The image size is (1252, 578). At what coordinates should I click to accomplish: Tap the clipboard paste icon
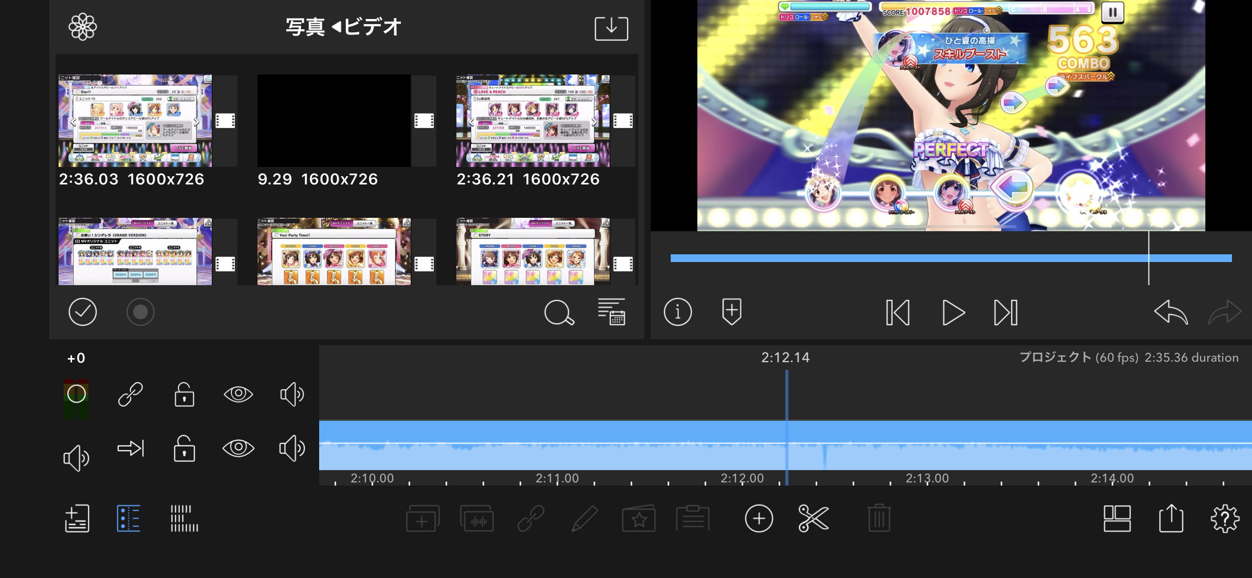click(x=693, y=517)
